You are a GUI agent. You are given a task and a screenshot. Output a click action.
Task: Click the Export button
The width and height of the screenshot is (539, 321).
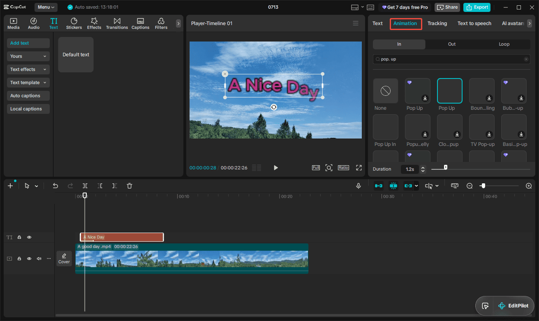(477, 7)
